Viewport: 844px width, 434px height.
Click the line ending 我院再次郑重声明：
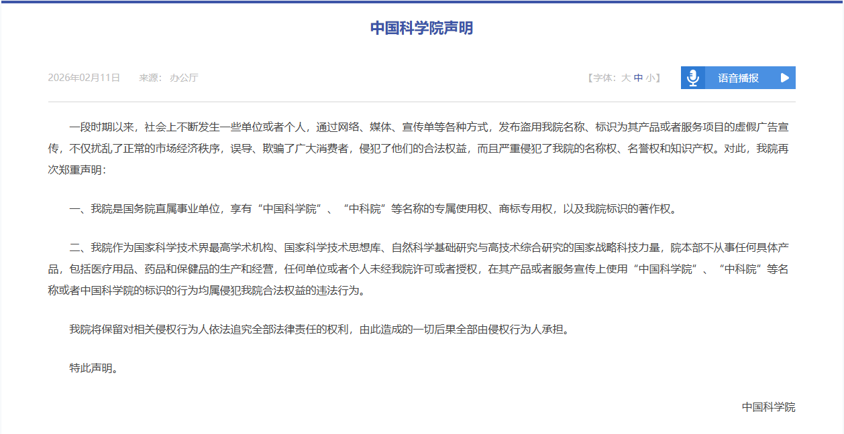(x=73, y=169)
